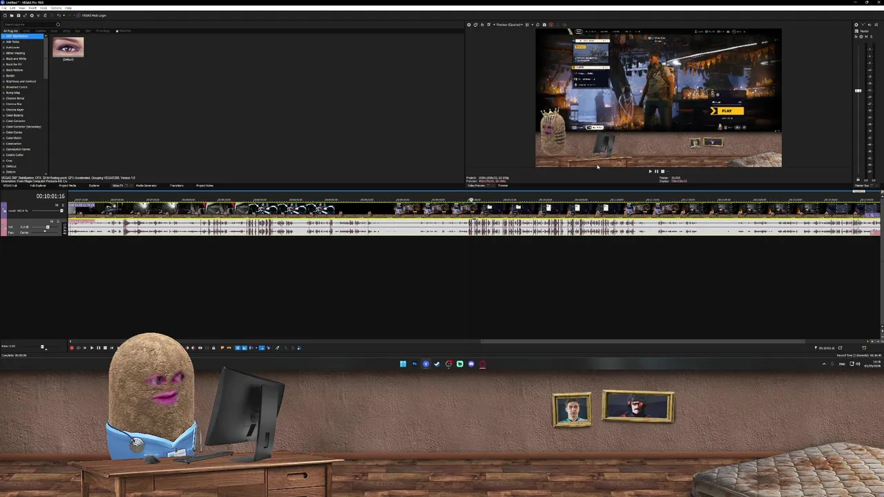Click the Cut scissors icon
Screen dimensions: 884x497
click(x=38, y=15)
